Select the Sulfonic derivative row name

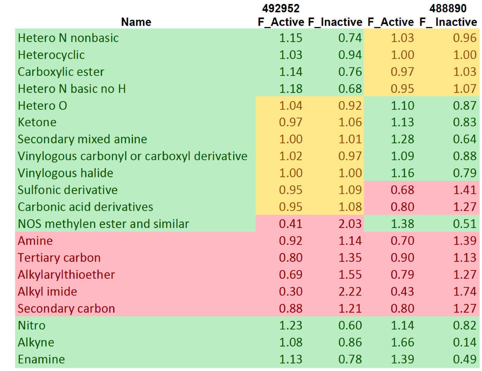(68, 190)
